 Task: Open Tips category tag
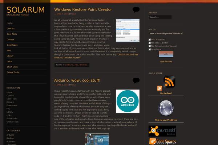coord(76,65)
